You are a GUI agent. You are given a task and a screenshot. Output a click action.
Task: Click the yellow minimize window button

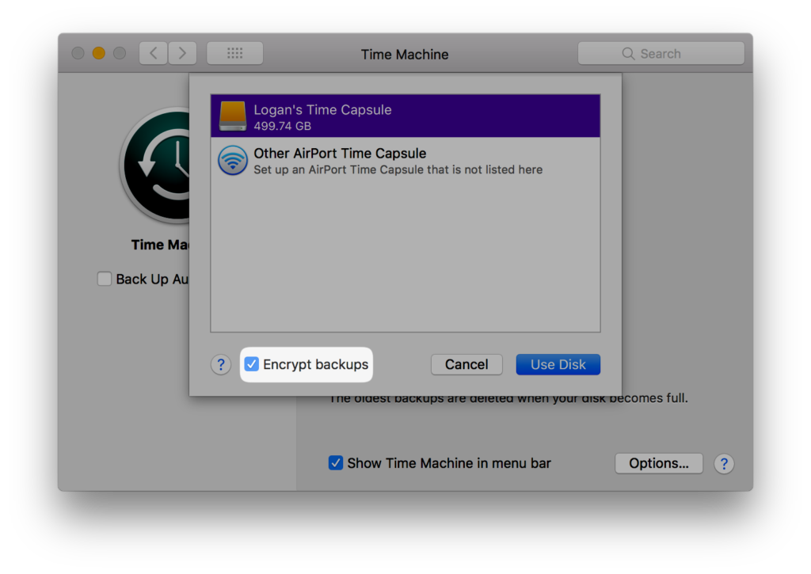(x=99, y=53)
